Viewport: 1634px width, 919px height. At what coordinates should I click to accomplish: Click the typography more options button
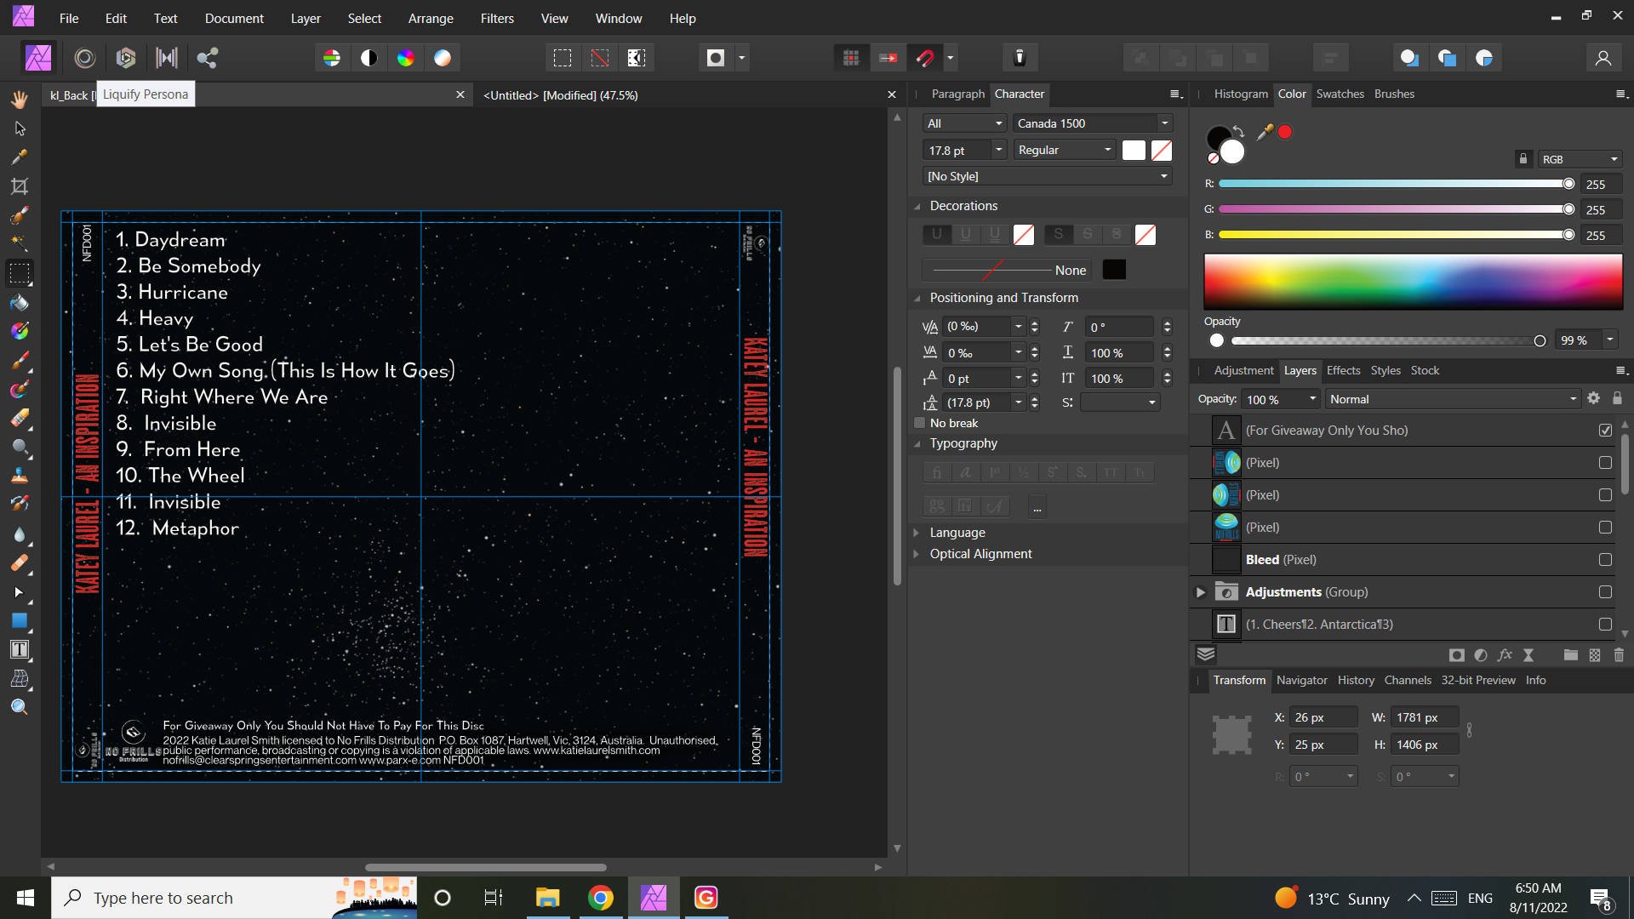coord(1037,507)
